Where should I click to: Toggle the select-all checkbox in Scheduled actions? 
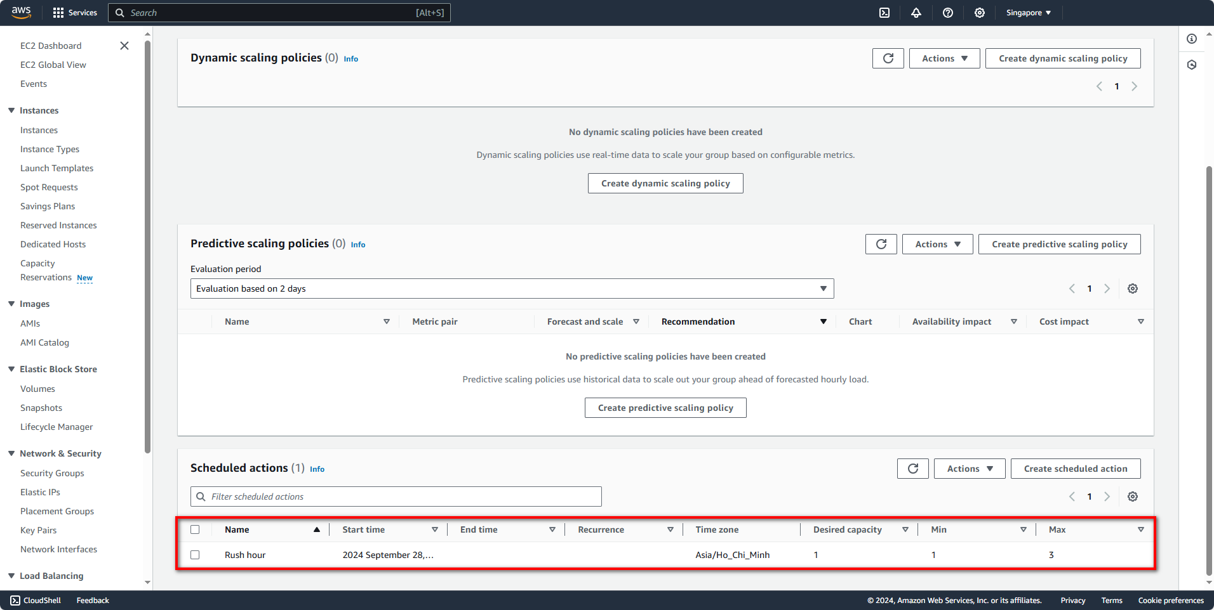196,529
